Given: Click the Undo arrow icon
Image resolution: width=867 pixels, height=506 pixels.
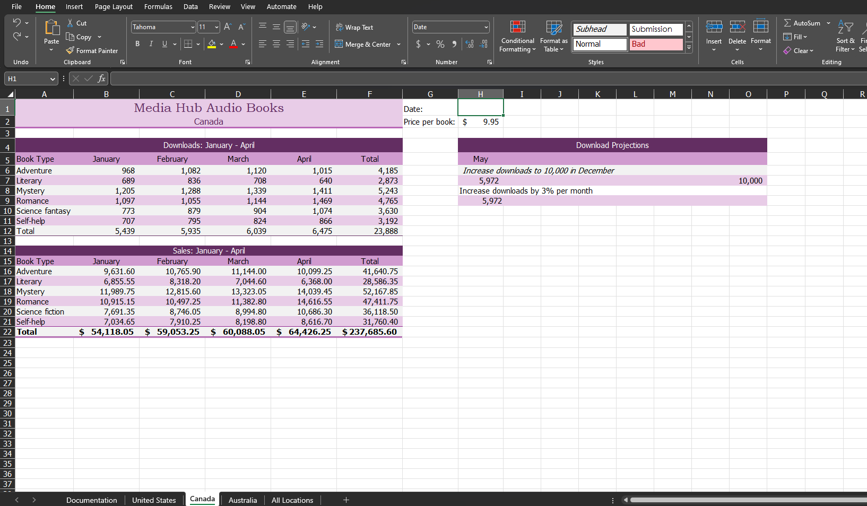Looking at the screenshot, I should tap(16, 23).
